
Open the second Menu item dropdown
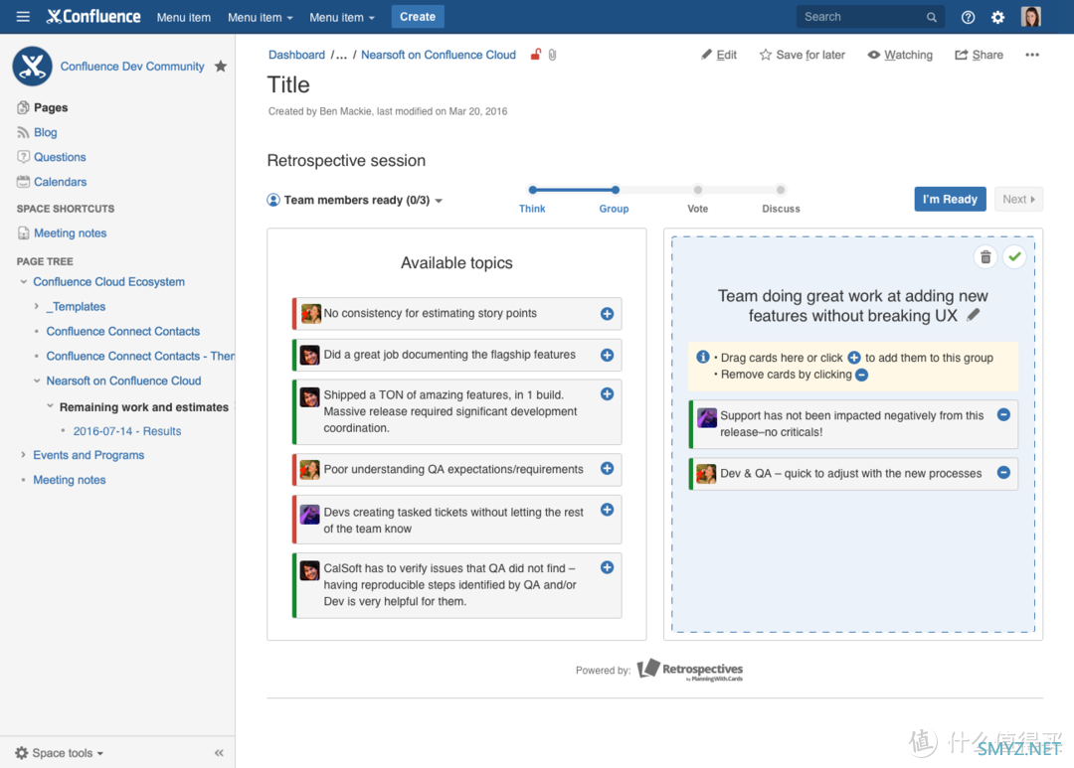[261, 17]
